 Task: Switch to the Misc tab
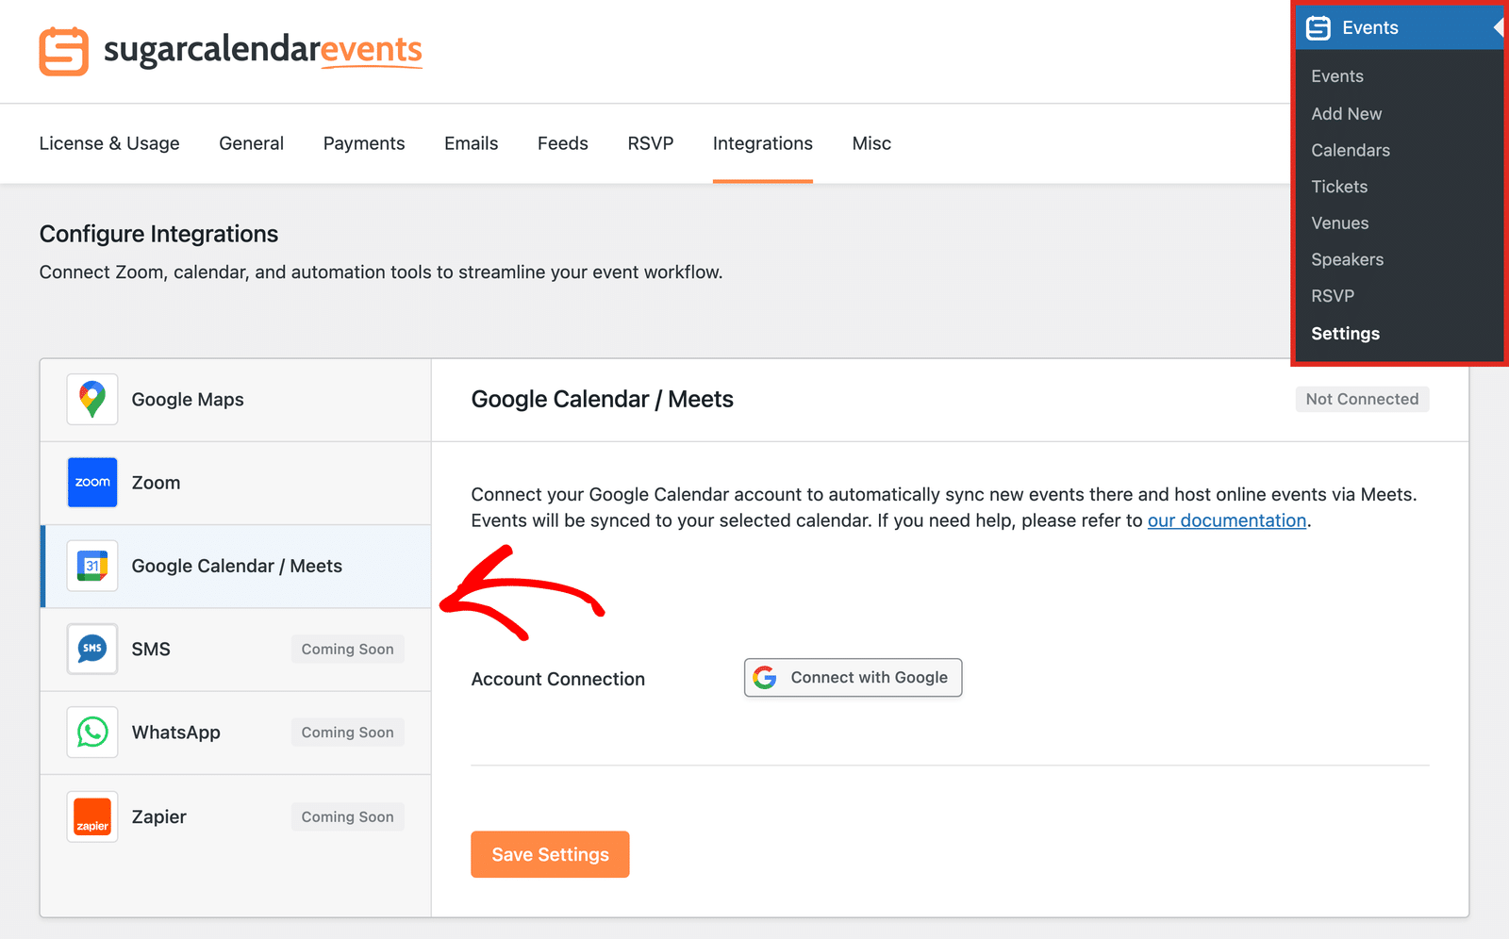tap(871, 143)
